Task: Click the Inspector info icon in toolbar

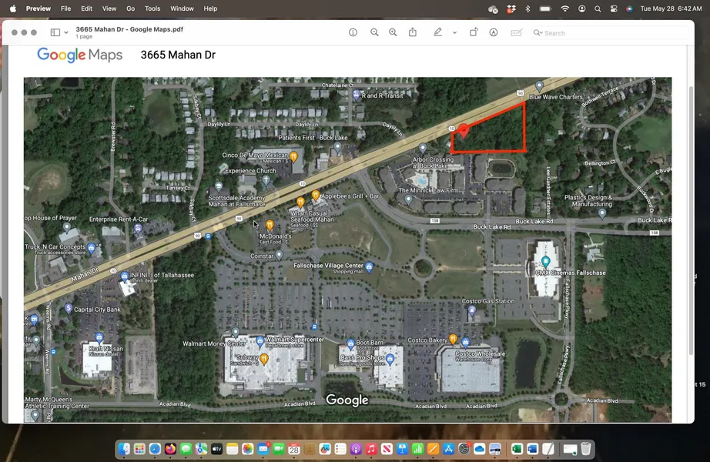Action: (x=353, y=32)
